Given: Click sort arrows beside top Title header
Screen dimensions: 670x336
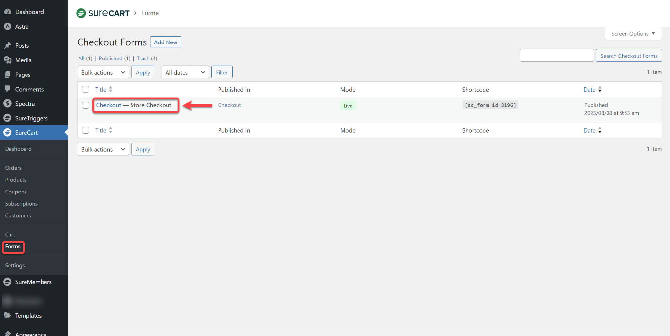Looking at the screenshot, I should pos(111,89).
